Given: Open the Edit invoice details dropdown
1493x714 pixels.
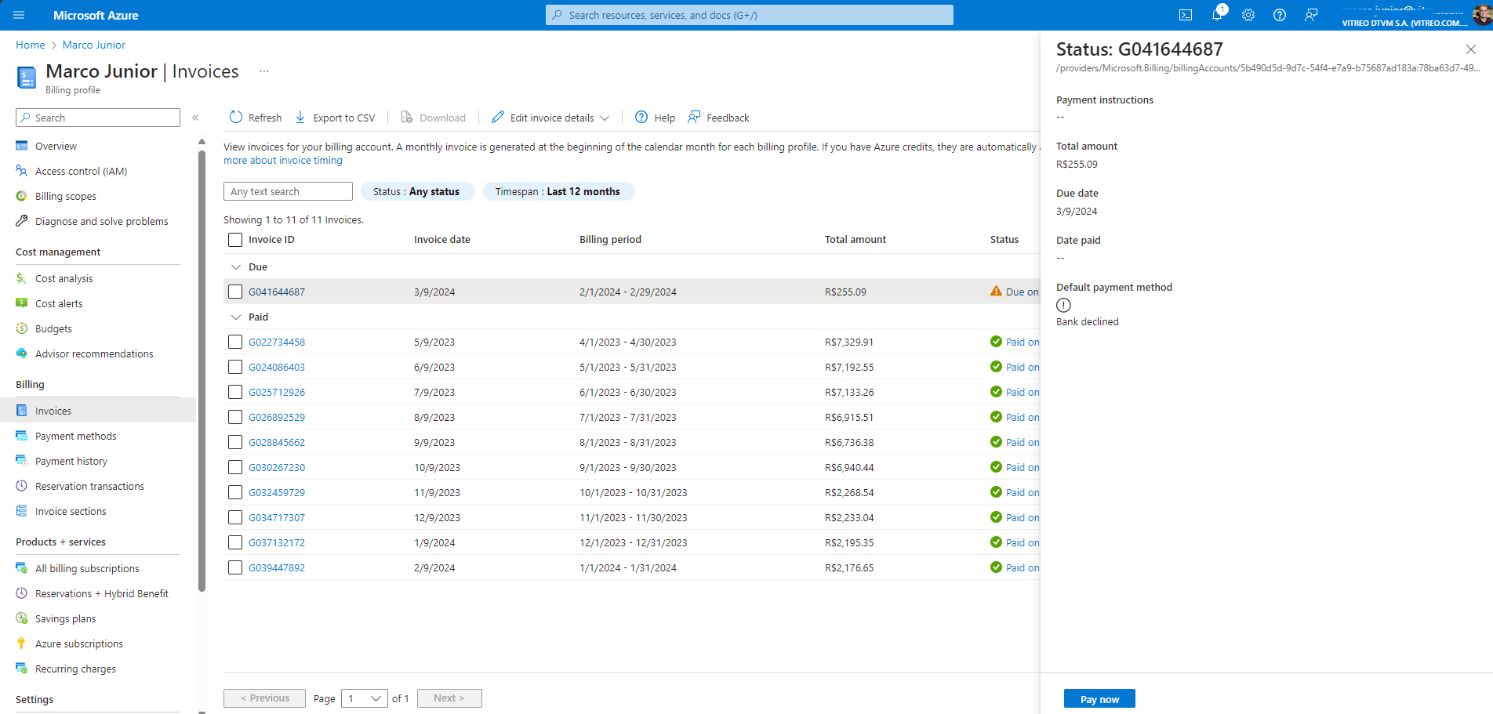Looking at the screenshot, I should (x=550, y=118).
